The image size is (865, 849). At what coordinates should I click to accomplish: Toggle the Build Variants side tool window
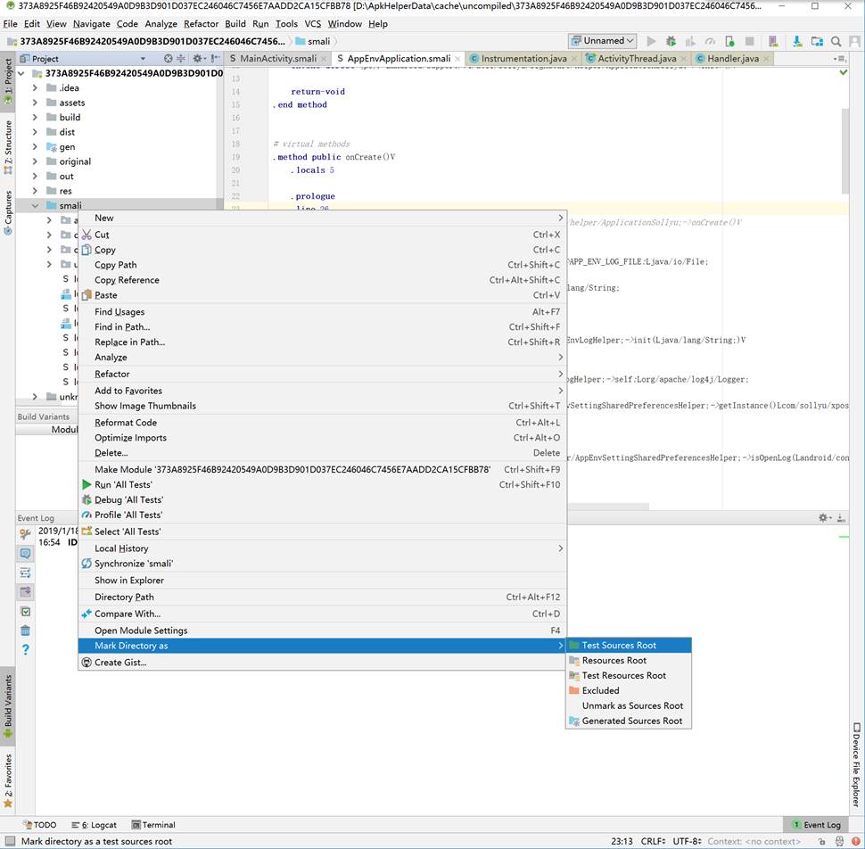[8, 706]
